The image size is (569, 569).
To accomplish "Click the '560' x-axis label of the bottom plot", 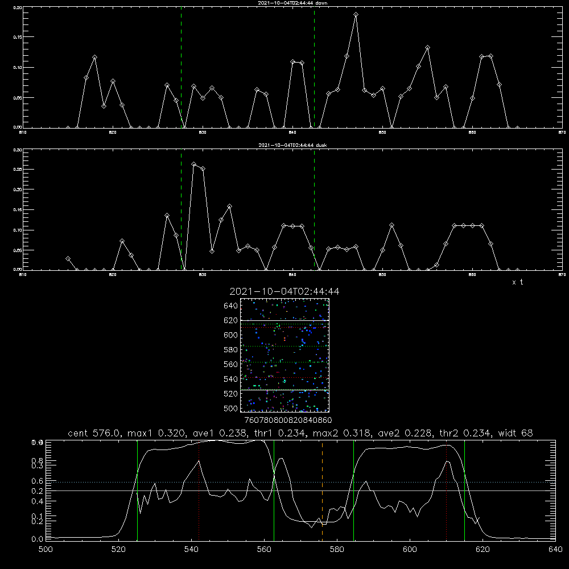I will tap(264, 550).
